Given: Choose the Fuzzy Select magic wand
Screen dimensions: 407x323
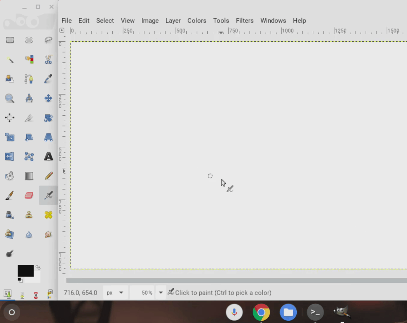Looking at the screenshot, I should [x=10, y=60].
